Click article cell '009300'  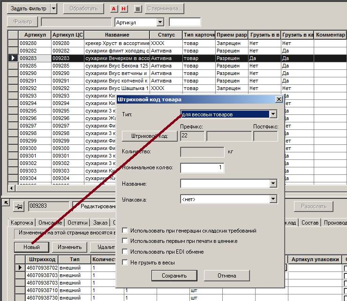click(35, 148)
